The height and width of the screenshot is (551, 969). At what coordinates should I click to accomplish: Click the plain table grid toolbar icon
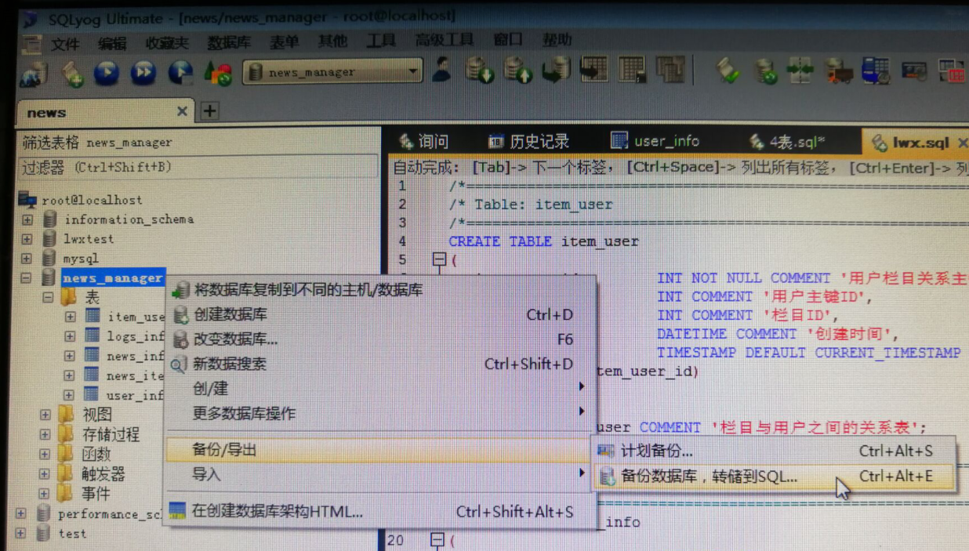click(x=632, y=70)
